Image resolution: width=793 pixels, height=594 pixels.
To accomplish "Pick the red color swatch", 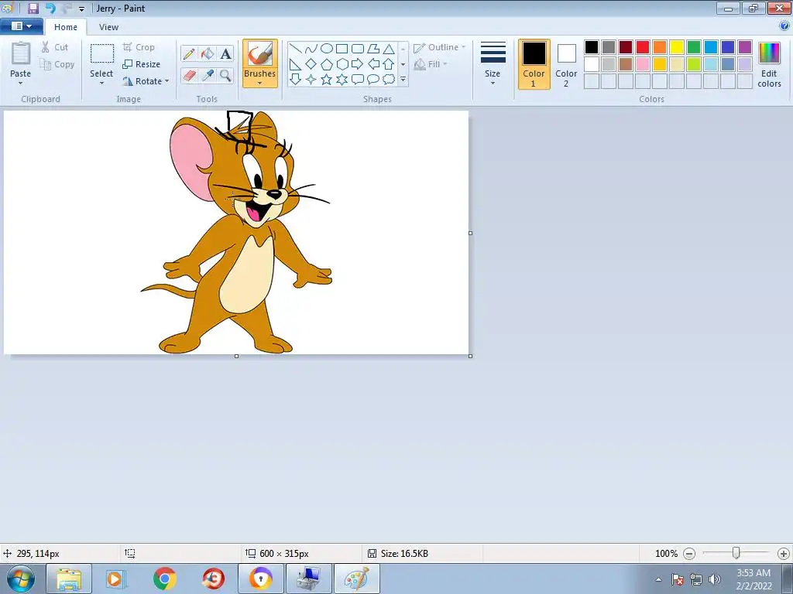I will tap(643, 47).
